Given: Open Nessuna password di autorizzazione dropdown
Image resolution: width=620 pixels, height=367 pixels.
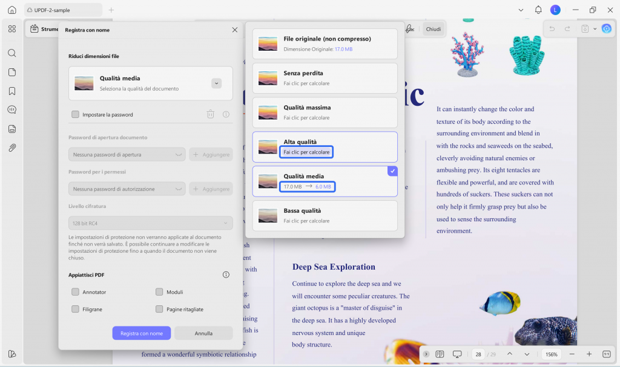Looking at the screenshot, I should 127,189.
